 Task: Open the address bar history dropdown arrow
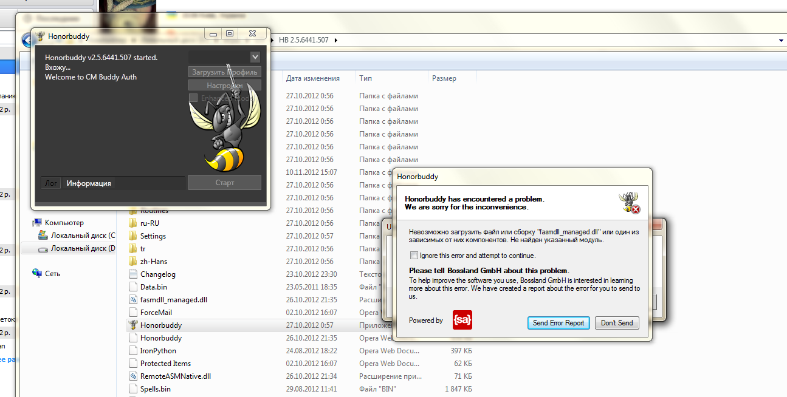(781, 40)
